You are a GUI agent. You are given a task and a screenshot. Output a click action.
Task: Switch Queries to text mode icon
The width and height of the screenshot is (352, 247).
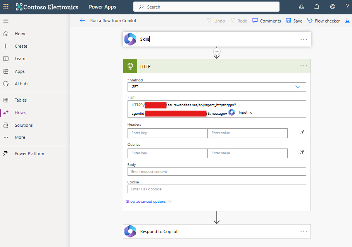[x=302, y=152]
